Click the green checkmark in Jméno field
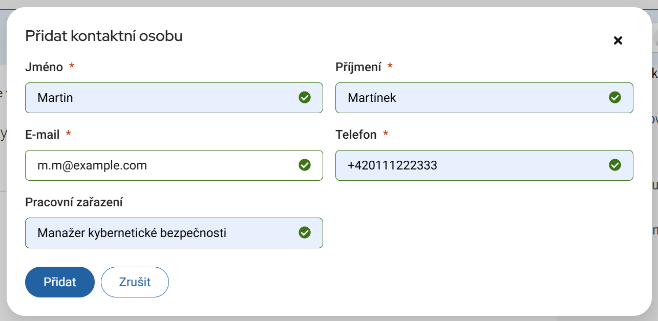The image size is (658, 321). click(x=305, y=97)
